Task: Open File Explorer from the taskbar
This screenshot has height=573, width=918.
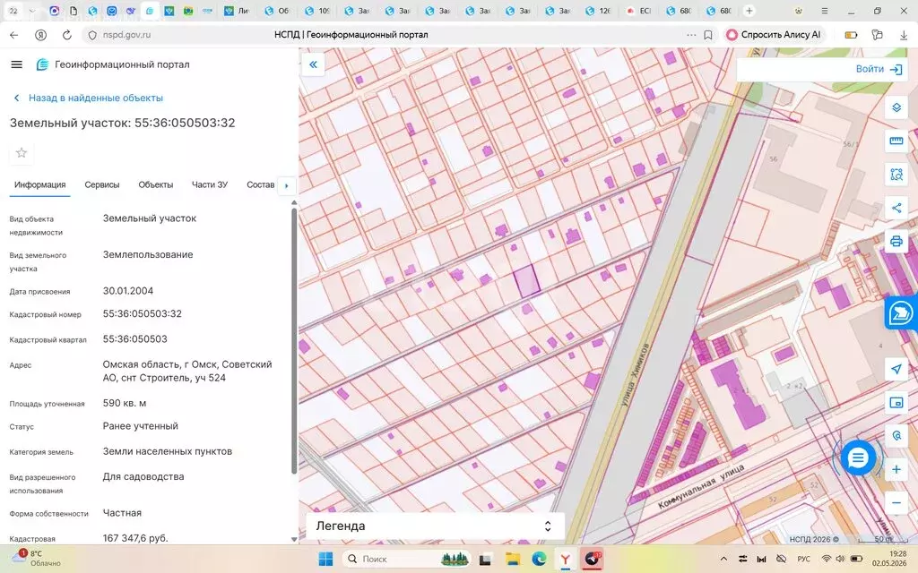Action: [512, 559]
